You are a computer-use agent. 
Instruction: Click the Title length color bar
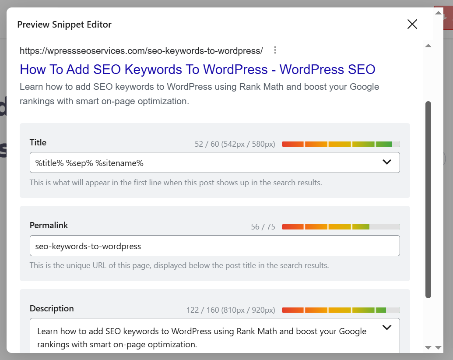pos(341,144)
